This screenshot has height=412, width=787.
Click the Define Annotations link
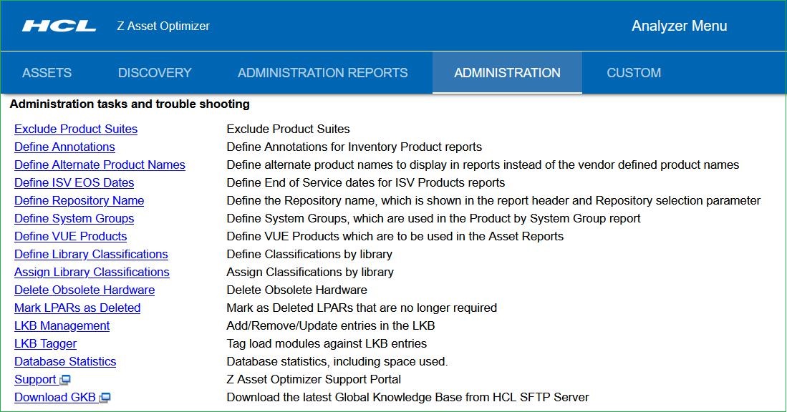pos(64,147)
